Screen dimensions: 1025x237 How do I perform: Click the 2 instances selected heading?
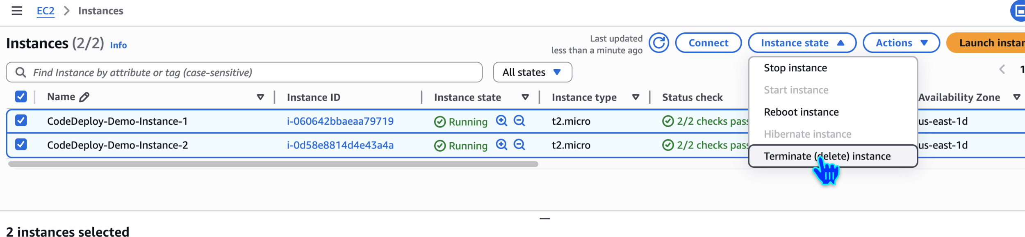click(x=68, y=232)
